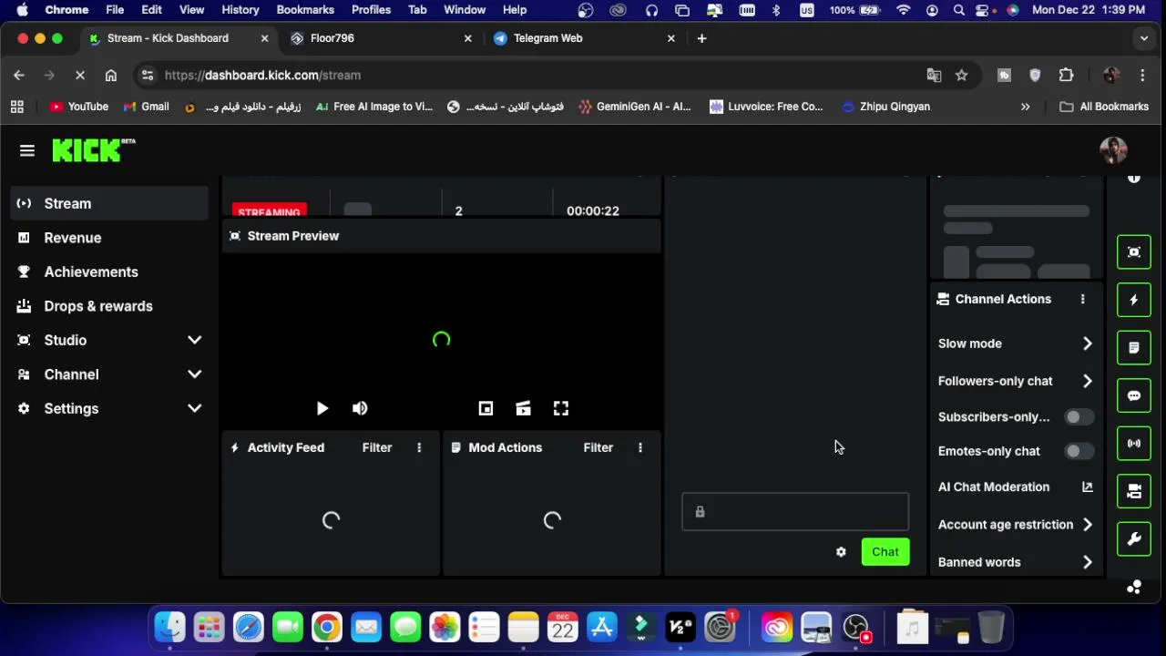
Task: Go to Revenue in the sidebar
Action: point(110,238)
